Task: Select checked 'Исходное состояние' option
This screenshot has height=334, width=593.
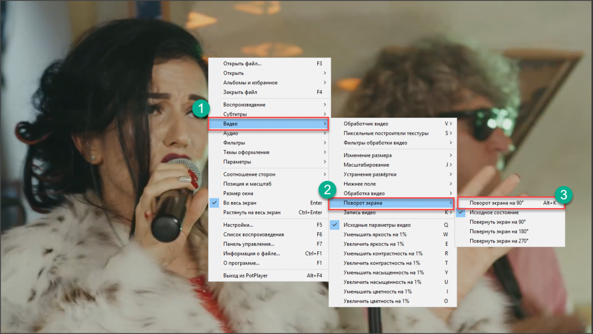Action: (510, 212)
